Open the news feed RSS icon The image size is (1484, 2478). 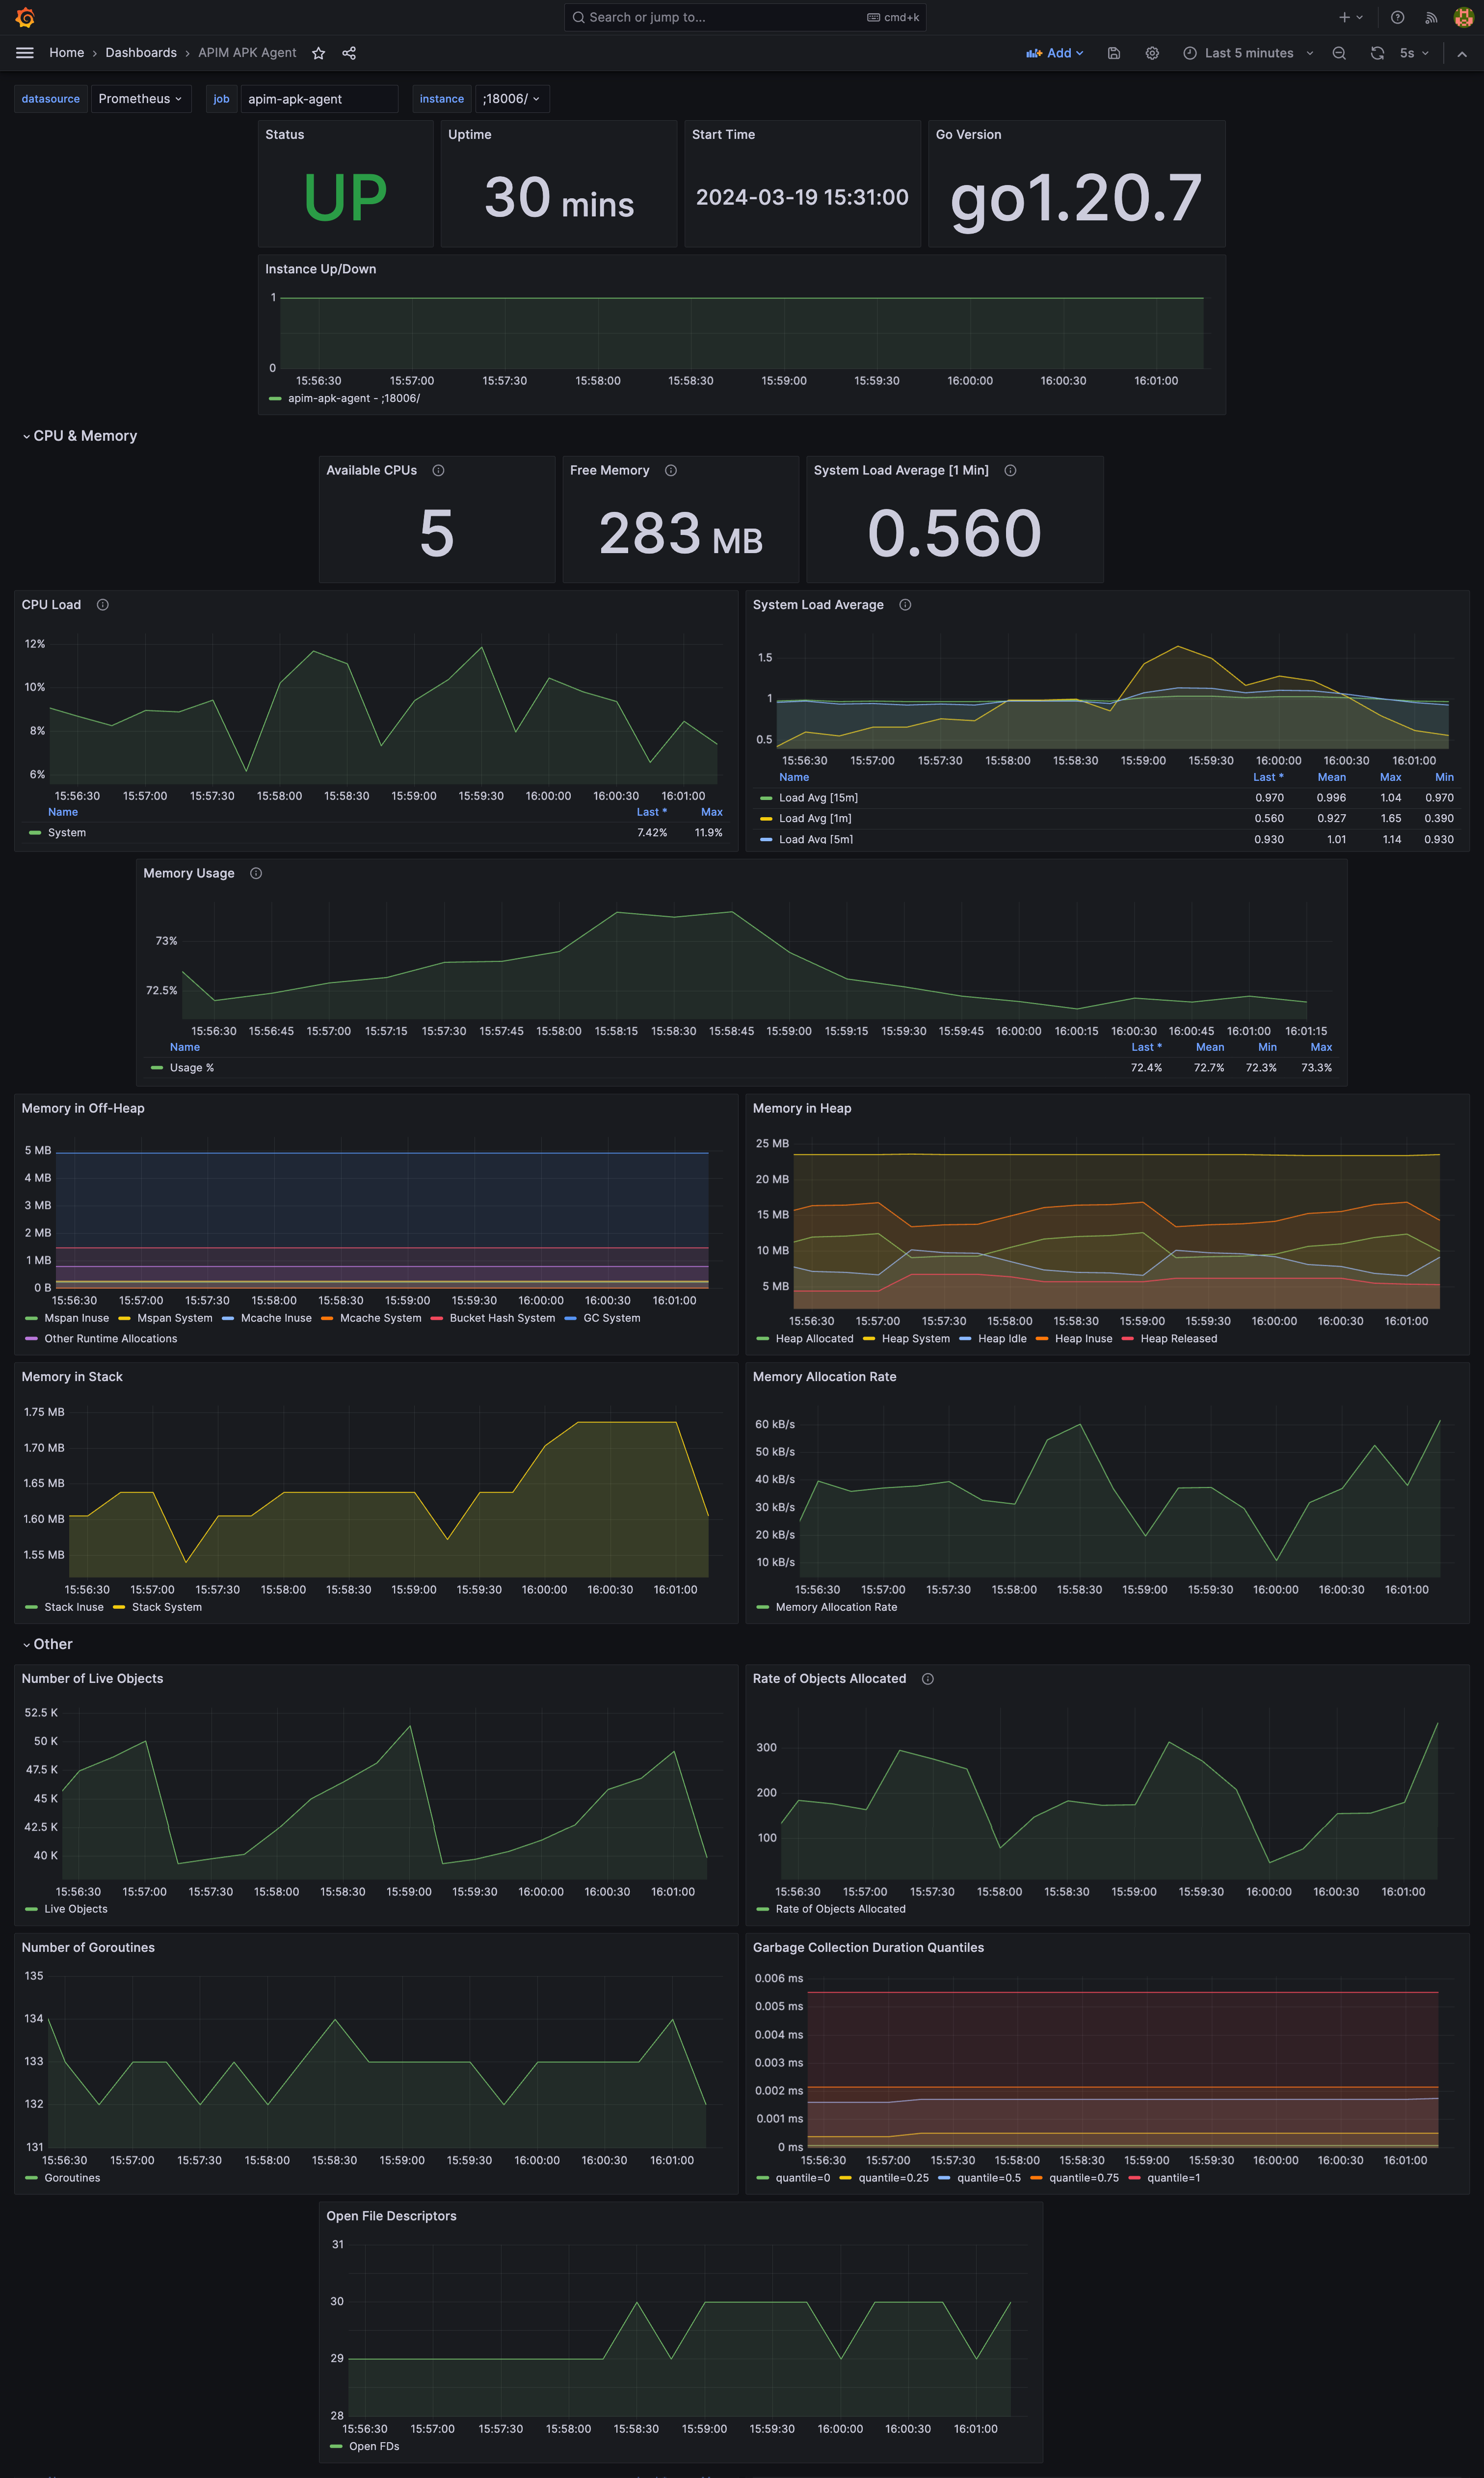[1431, 17]
